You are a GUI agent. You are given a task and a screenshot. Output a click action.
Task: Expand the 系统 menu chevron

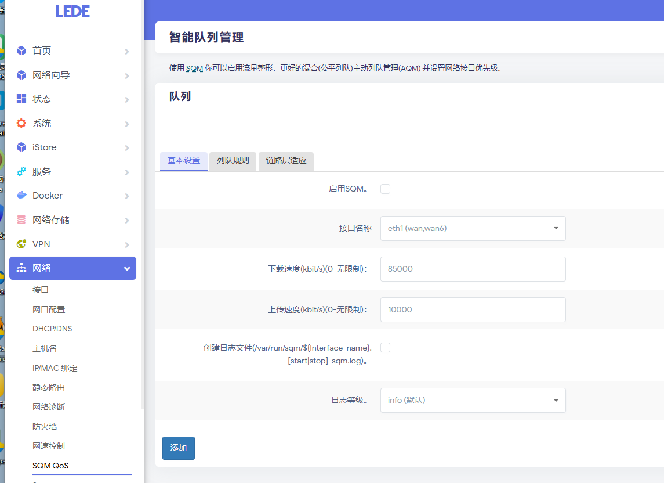pos(127,124)
